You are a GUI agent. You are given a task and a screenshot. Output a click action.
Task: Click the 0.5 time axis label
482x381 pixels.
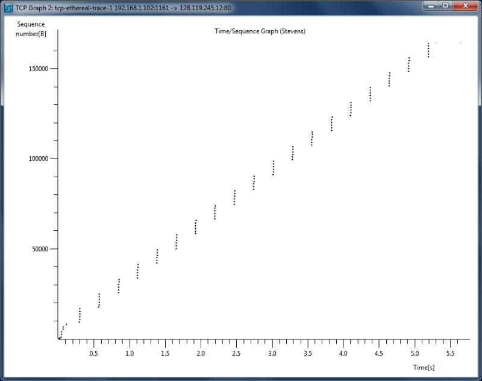pos(94,353)
